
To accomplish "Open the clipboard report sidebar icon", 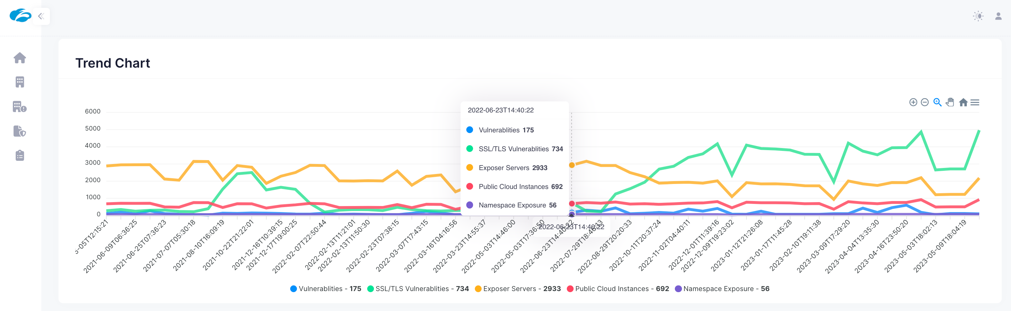I will pyautogui.click(x=20, y=155).
